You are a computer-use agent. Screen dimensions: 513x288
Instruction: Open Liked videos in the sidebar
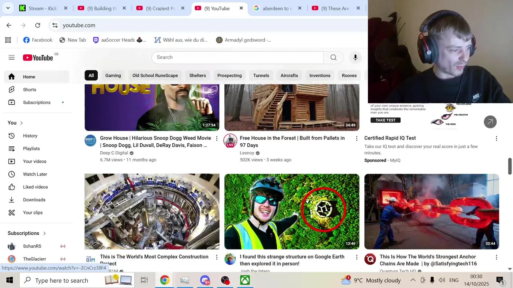point(37,187)
